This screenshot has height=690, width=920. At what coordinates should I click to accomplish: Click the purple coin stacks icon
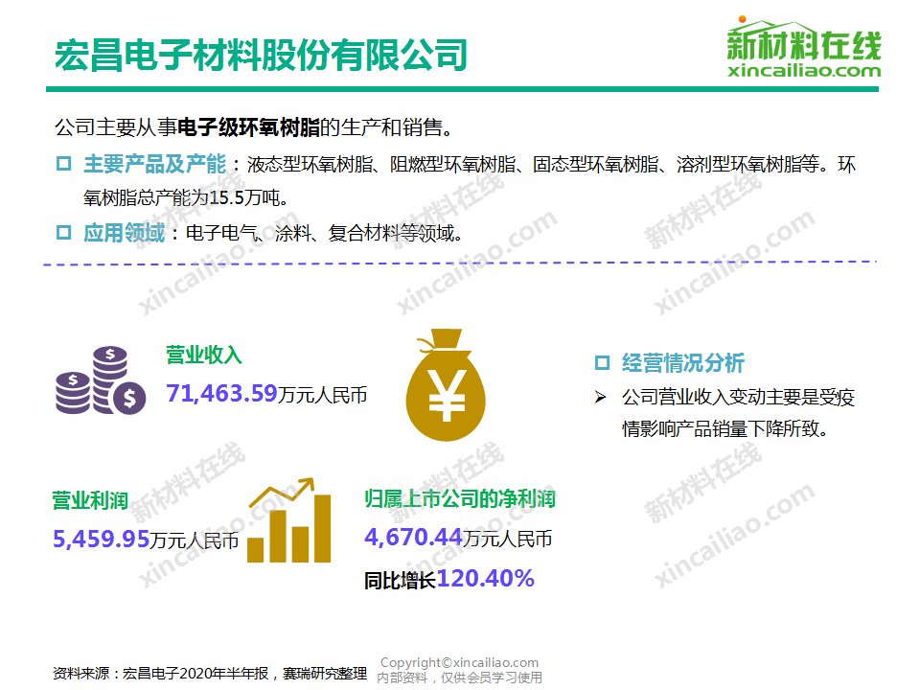(x=101, y=380)
